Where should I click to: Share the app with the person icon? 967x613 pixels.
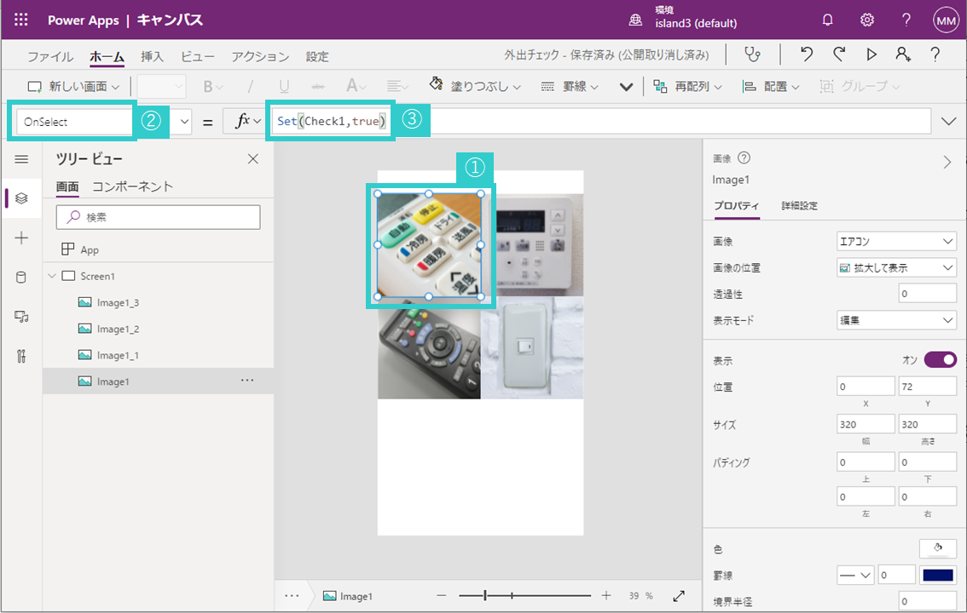pyautogui.click(x=903, y=54)
